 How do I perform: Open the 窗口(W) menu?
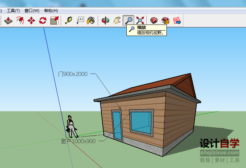tap(32, 11)
